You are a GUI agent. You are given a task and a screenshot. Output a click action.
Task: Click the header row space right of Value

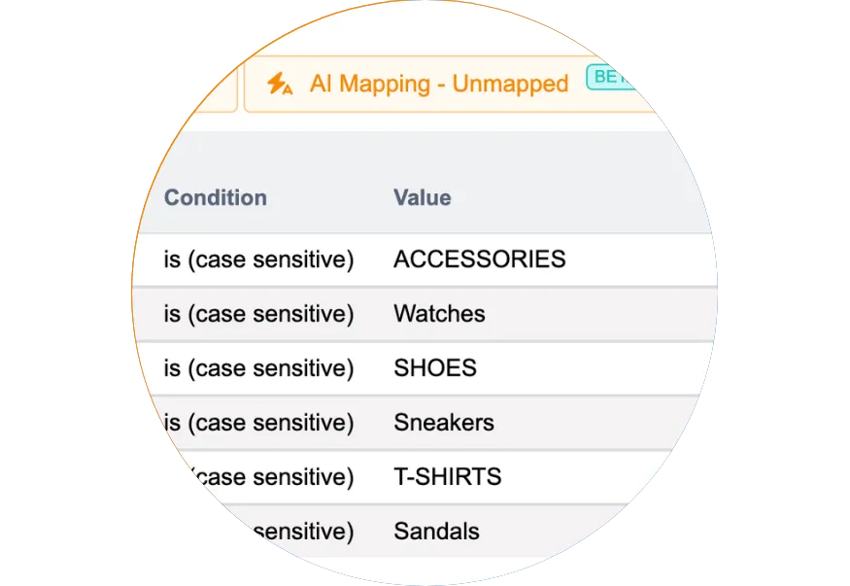(583, 198)
